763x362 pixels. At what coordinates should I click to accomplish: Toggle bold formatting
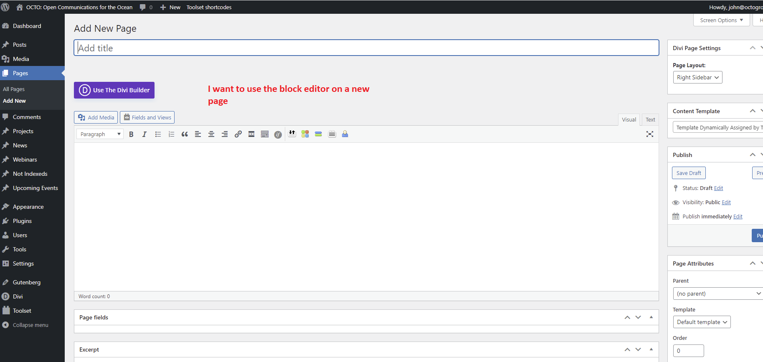131,134
